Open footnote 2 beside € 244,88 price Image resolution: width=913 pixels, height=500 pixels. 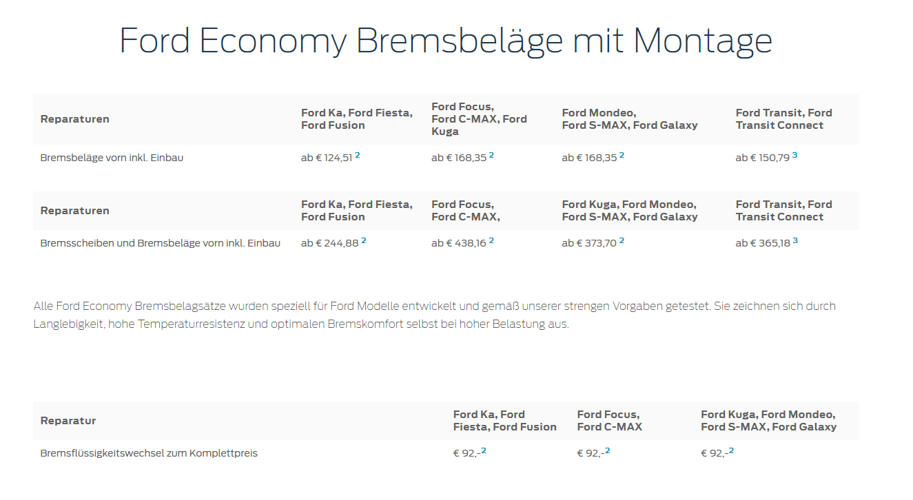(364, 240)
